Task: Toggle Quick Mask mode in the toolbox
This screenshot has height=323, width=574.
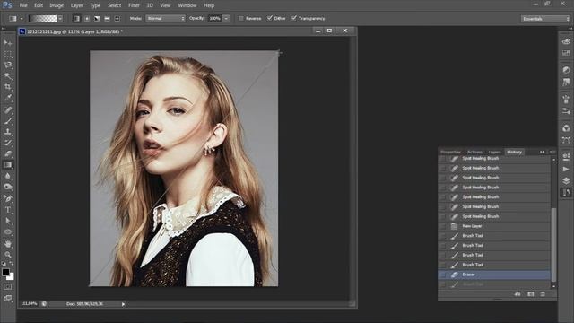Action: (x=8, y=287)
